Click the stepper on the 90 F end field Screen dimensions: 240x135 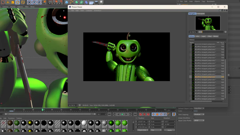coord(105,114)
